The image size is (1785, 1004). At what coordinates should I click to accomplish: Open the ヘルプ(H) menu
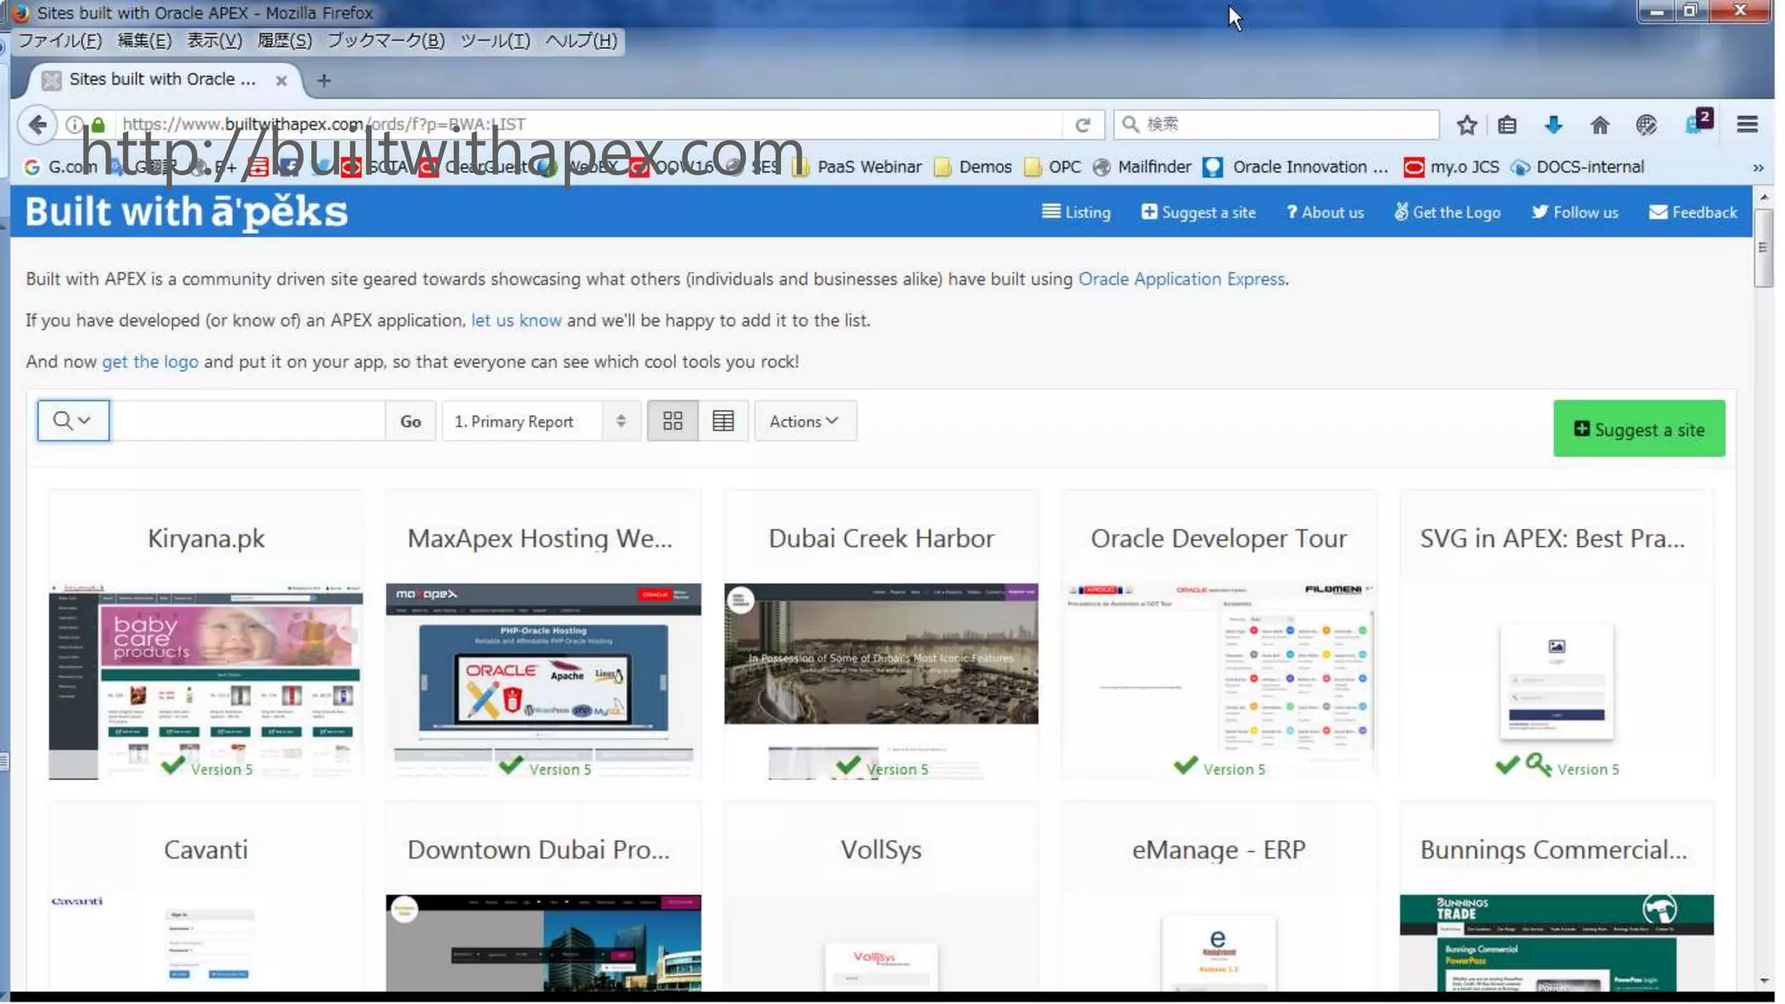[x=581, y=40]
